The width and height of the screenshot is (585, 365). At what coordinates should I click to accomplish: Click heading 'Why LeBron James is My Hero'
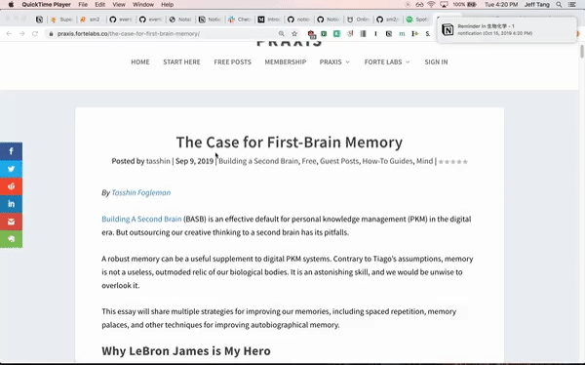186,350
